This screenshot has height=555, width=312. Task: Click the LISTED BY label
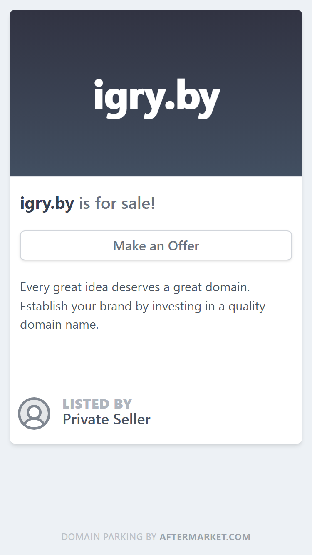97,404
